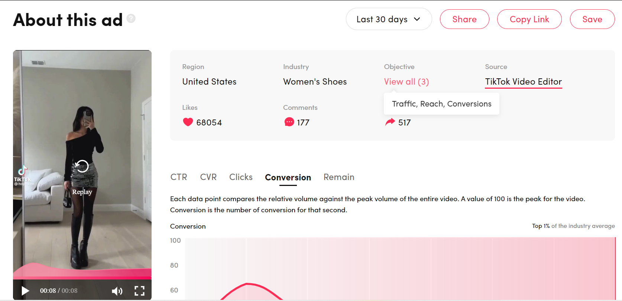Click the Women's Shoes industry value

(x=315, y=82)
